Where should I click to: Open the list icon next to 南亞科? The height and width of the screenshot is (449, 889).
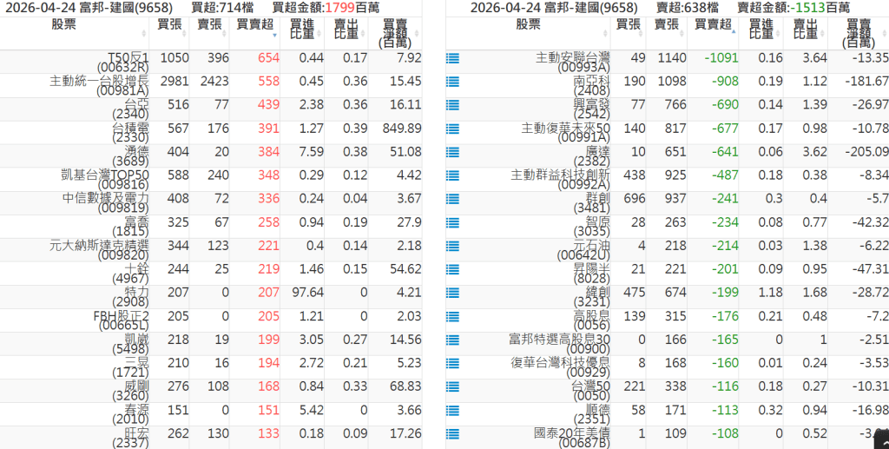click(452, 82)
